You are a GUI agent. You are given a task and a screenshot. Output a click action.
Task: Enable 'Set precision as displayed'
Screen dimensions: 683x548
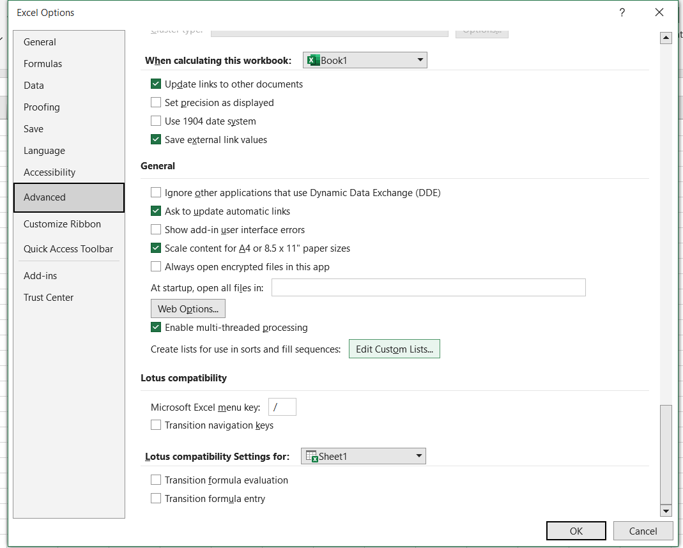pos(155,102)
